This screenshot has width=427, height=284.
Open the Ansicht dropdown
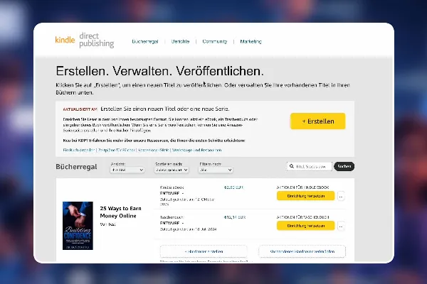(x=127, y=170)
